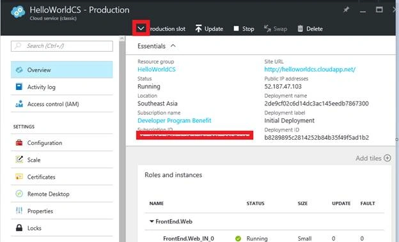Image resolution: width=399 pixels, height=242 pixels.
Task: Open the helloworldcs.cloudapp.net site URL
Action: [x=309, y=70]
